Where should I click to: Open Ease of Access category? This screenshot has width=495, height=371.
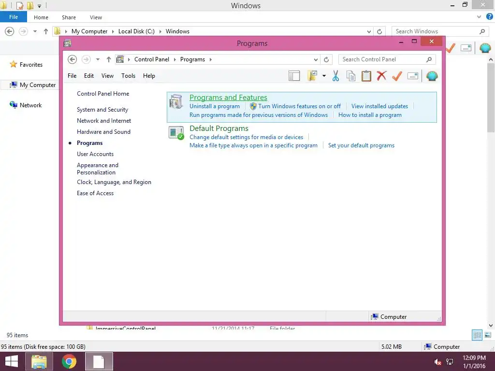pos(95,193)
